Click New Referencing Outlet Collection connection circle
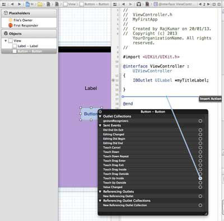Viewport: 224px width, 221px height. 200,205
